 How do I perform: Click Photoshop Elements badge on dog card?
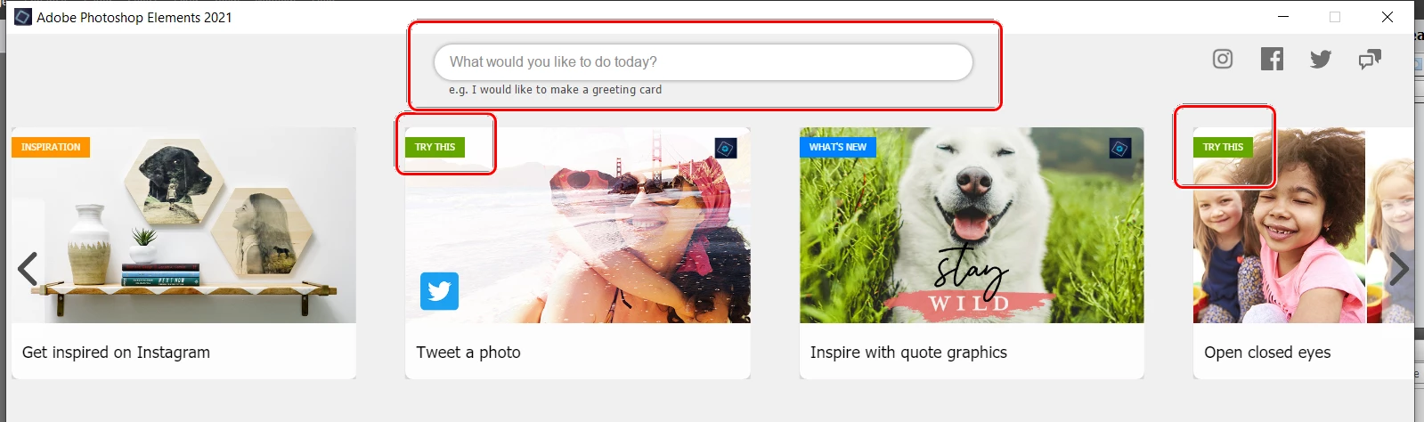(1119, 148)
